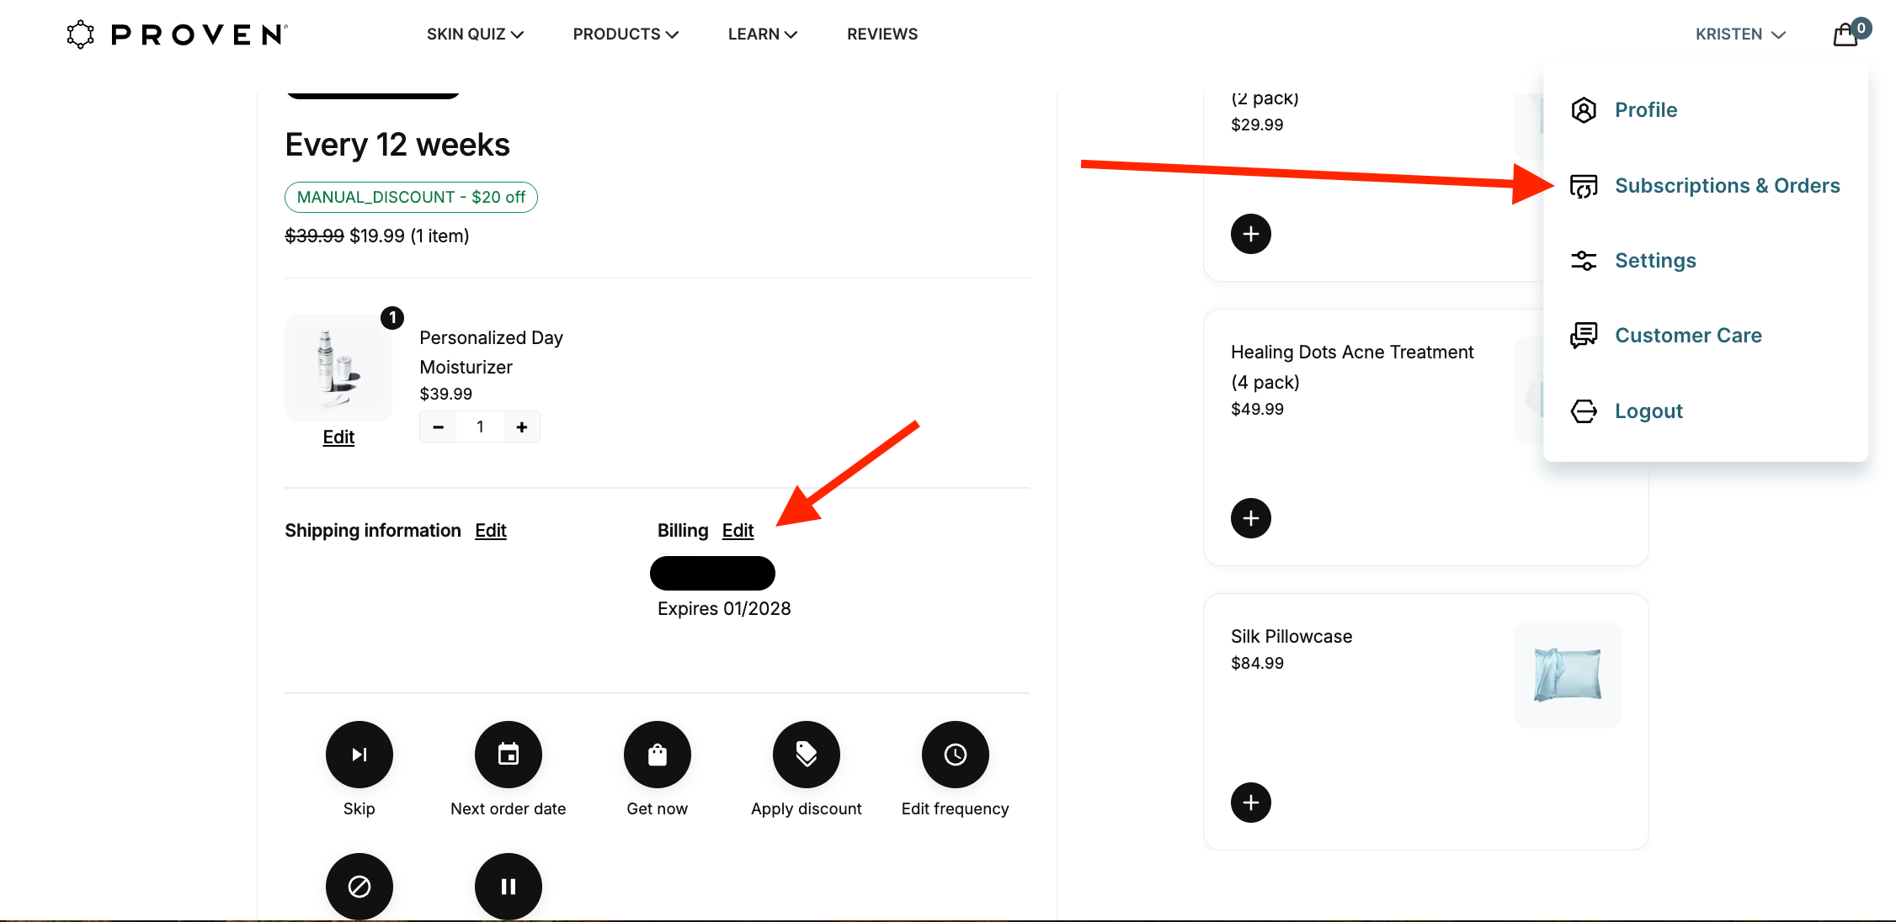Click the Personalized Day Moisturizer name
This screenshot has width=1896, height=922.
tap(491, 352)
